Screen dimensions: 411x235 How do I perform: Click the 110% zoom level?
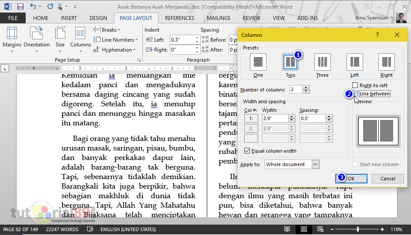[x=396, y=229]
